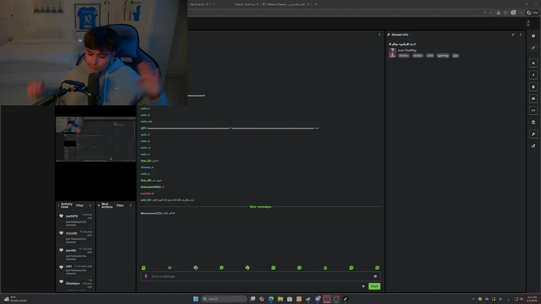
Task: Open the Copilot Chat button in browser toolbar
Action: (x=532, y=13)
